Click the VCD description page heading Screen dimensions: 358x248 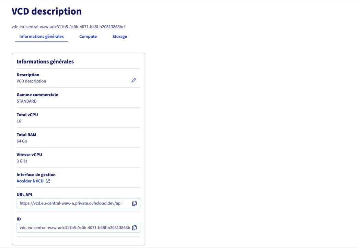click(47, 11)
